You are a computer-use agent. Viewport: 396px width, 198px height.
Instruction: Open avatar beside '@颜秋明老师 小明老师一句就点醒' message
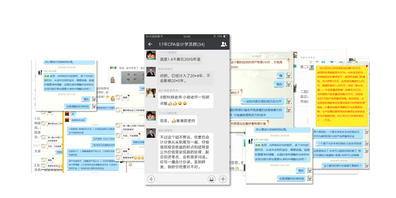pos(151,94)
